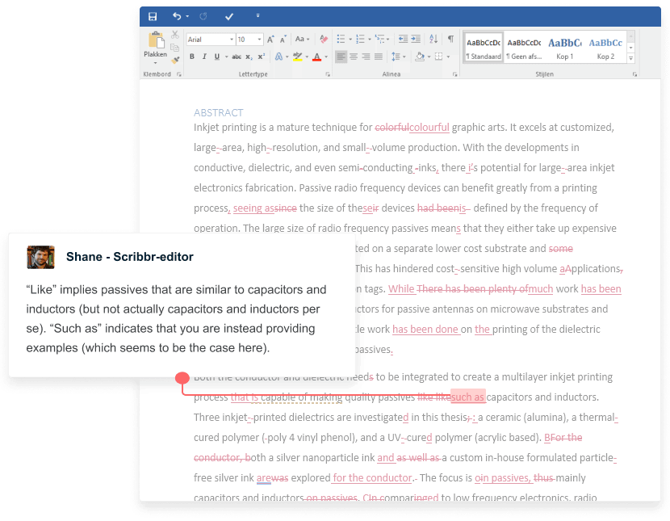This screenshot has width=670, height=521.
Task: Click the red comment anchor dot
Action: click(x=182, y=378)
